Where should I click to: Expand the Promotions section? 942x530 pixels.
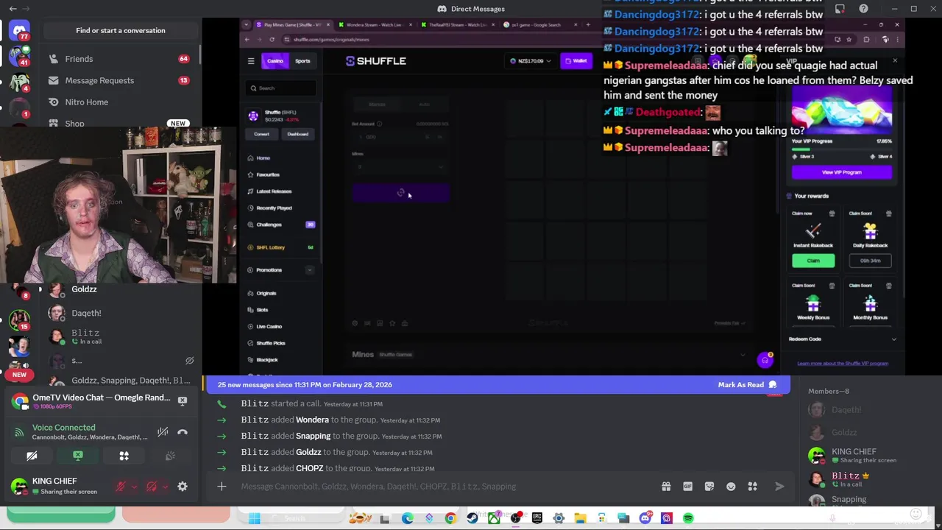[x=310, y=270]
